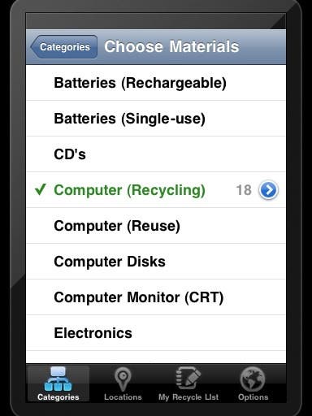The image size is (312, 416).
Task: Go back using the Categories button
Action: click(x=64, y=47)
